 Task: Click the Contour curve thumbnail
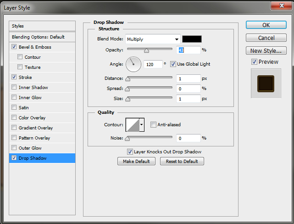click(x=133, y=124)
